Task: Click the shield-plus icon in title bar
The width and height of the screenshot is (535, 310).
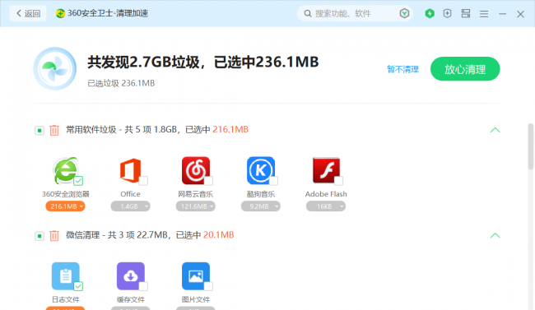Action: click(x=447, y=14)
